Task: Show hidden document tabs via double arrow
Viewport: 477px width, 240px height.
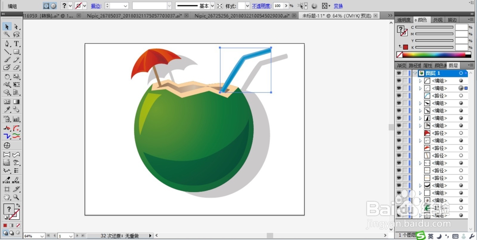Action: 390,15
